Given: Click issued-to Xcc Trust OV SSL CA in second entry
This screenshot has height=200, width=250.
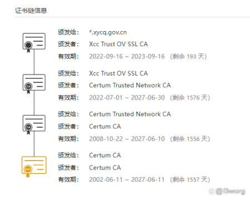Looking at the screenshot, I should click(x=118, y=73).
